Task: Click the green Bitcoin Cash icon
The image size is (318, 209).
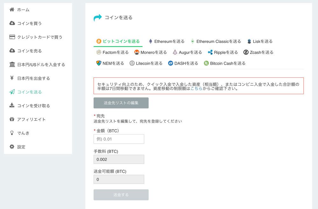Action: (x=206, y=63)
